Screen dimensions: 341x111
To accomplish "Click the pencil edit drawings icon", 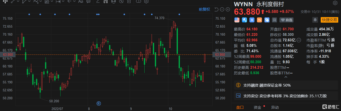I will tap(98, 1).
